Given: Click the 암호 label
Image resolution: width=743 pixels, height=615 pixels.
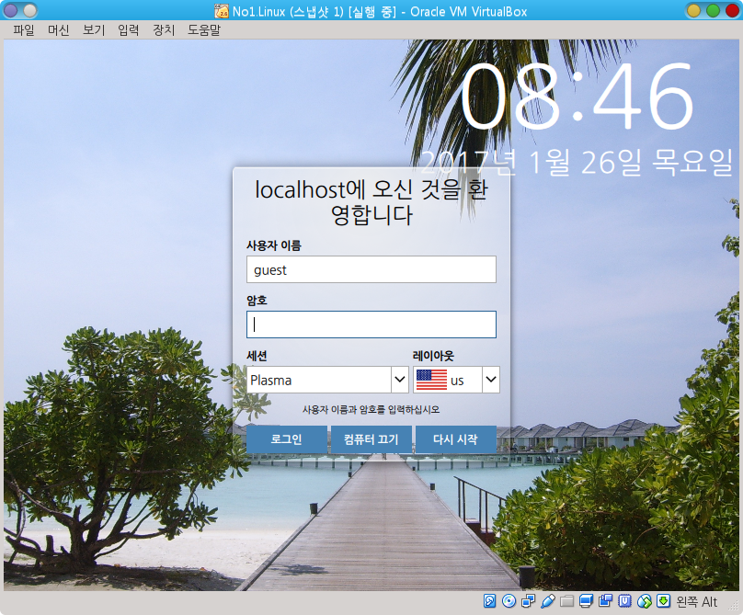Looking at the screenshot, I should pos(257,301).
